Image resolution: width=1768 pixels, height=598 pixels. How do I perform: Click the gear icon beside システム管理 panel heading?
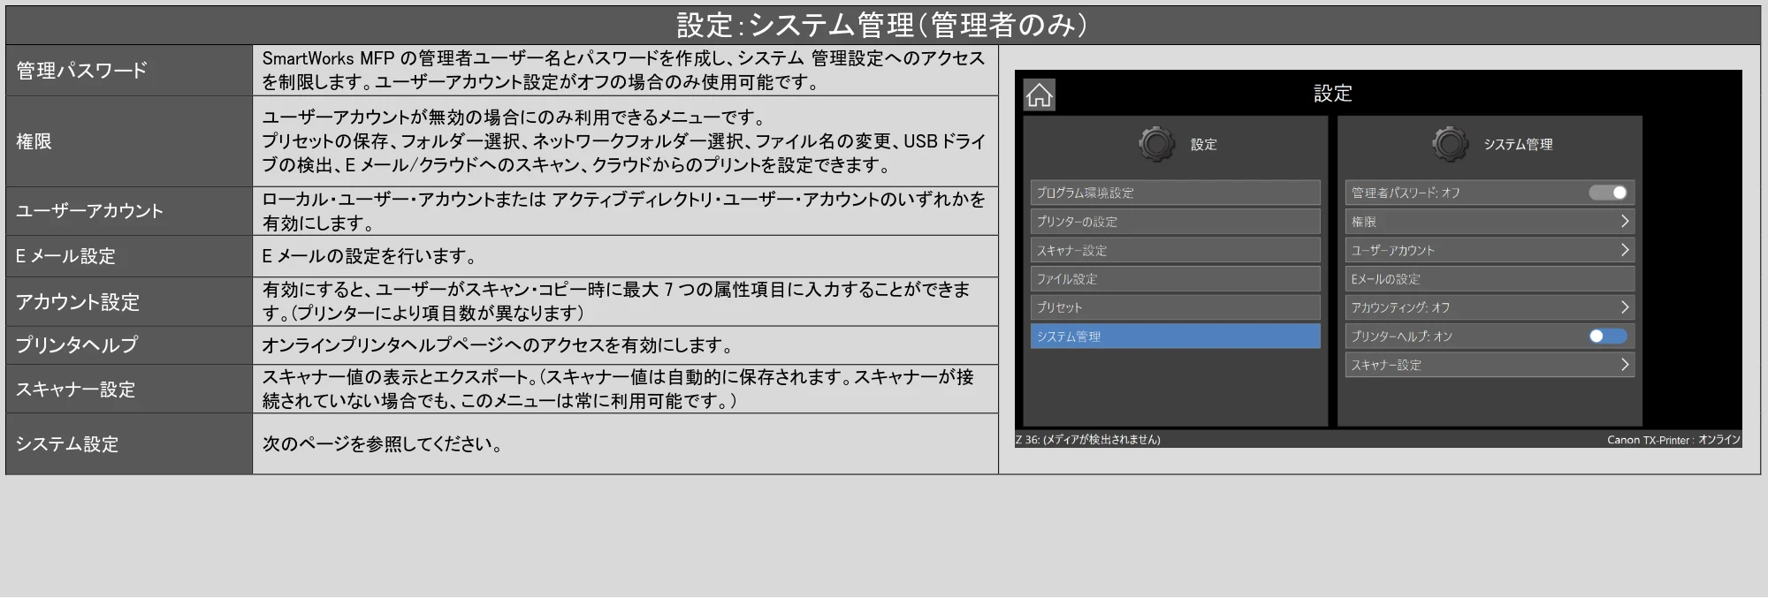pyautogui.click(x=1450, y=143)
